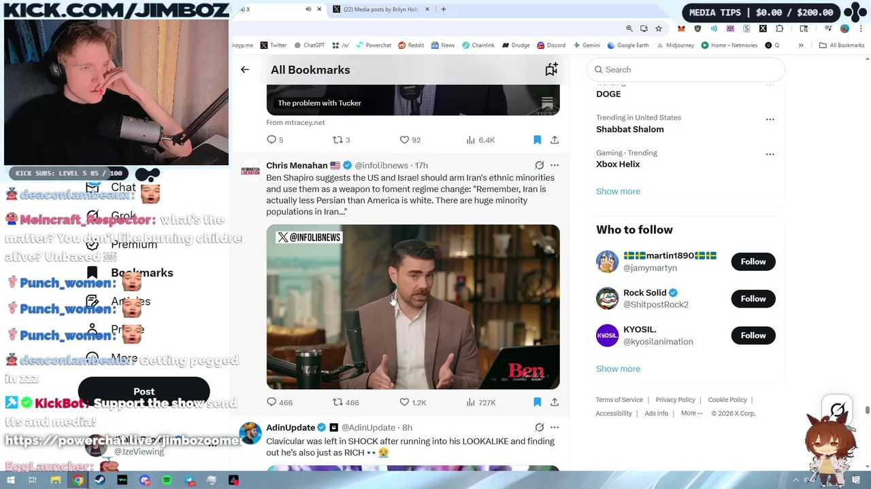Open the floating Grok button near page bottom-right
Viewport: 871px width, 489px height.
click(x=838, y=410)
